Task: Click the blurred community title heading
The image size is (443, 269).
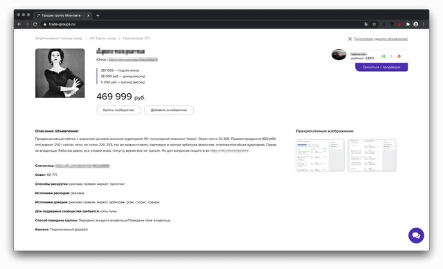Action: (120, 51)
